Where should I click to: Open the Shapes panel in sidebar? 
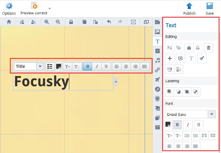(157, 22)
